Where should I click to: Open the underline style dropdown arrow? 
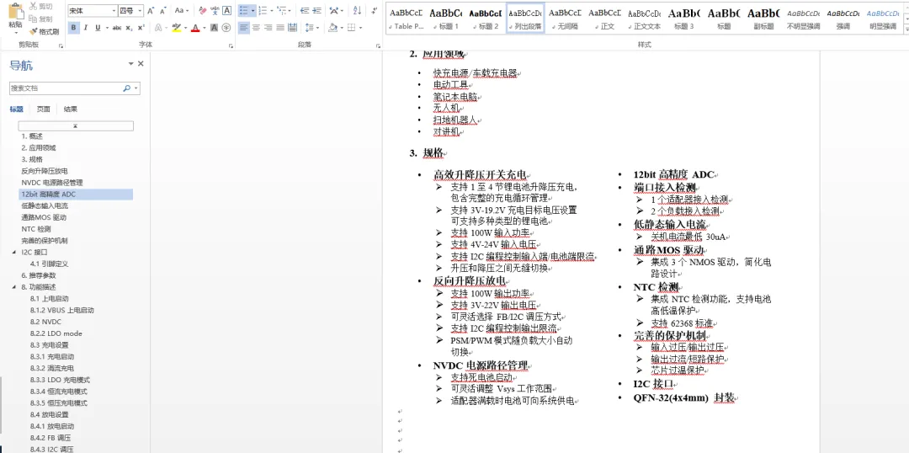(106, 27)
